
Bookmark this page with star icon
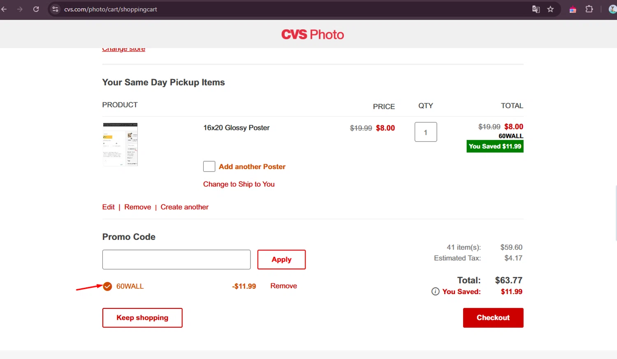(x=550, y=9)
